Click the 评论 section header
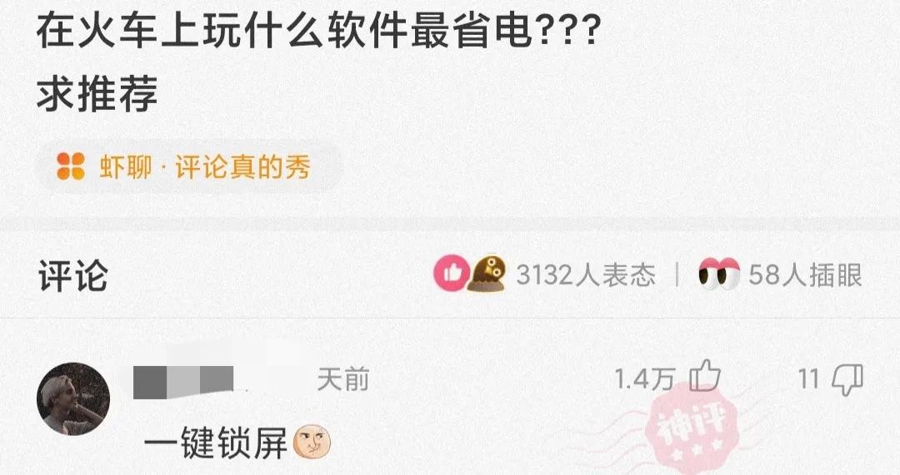The height and width of the screenshot is (475, 900). click(72, 275)
